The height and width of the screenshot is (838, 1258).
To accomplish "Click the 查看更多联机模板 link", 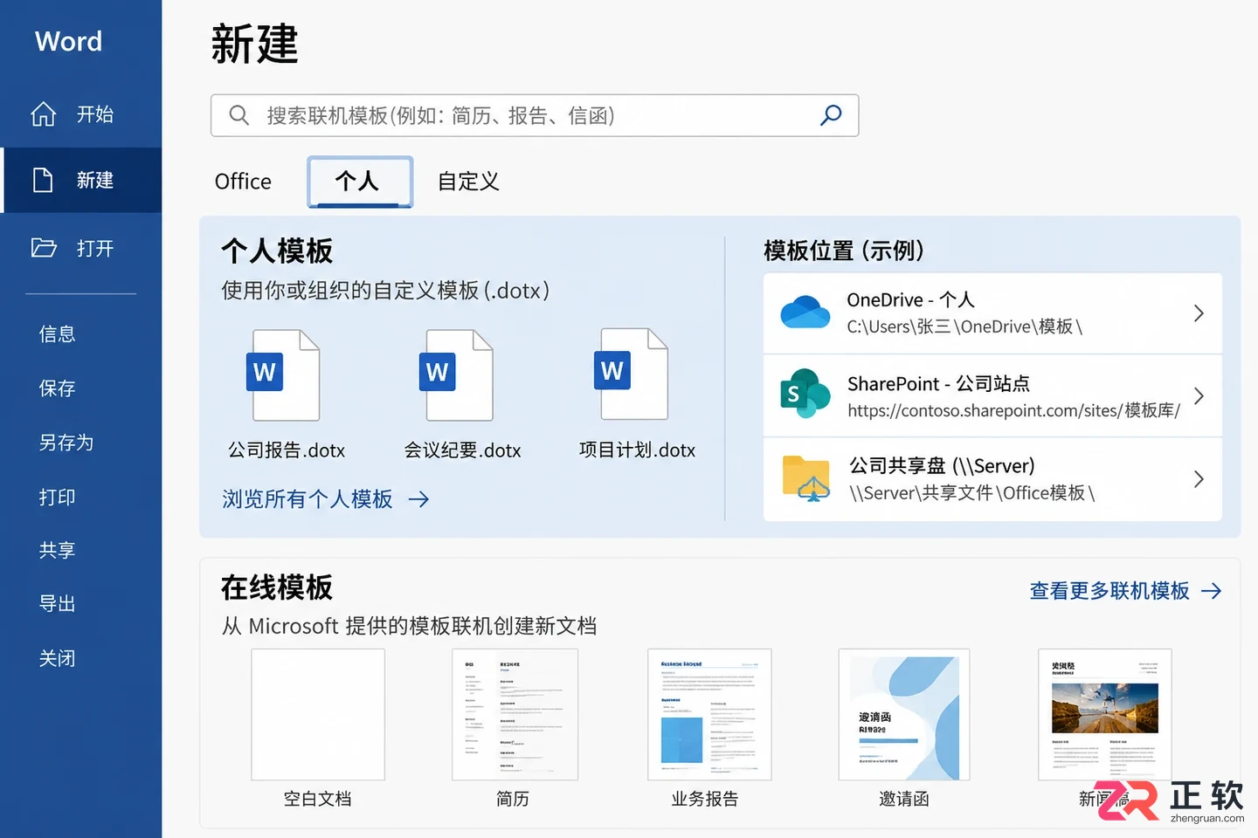I will 1109,591.
